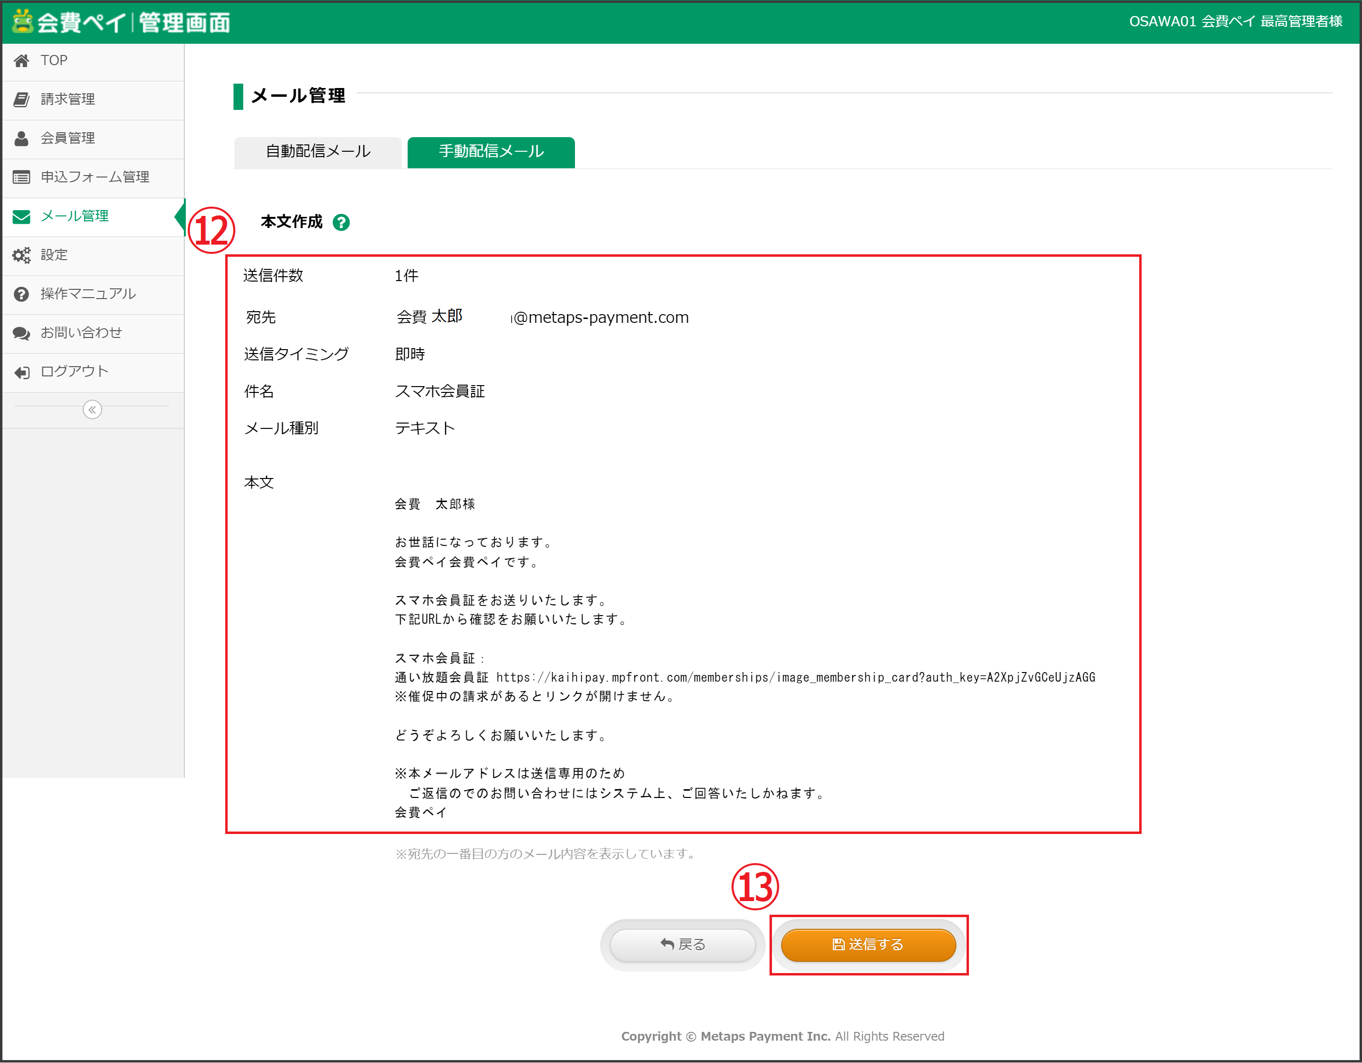
Task: Click the home icon beside TOP
Action: [x=21, y=60]
